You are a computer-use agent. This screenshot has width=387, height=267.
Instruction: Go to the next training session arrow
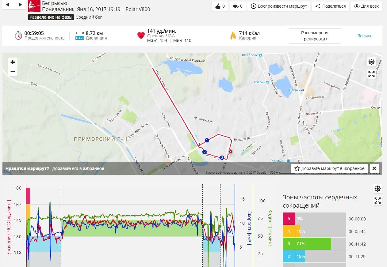click(20, 5)
